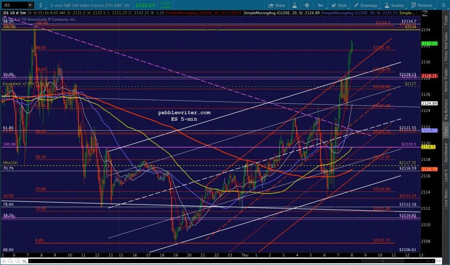Open the flask Edit Studies icon
The image size is (450, 265).
(294, 5)
